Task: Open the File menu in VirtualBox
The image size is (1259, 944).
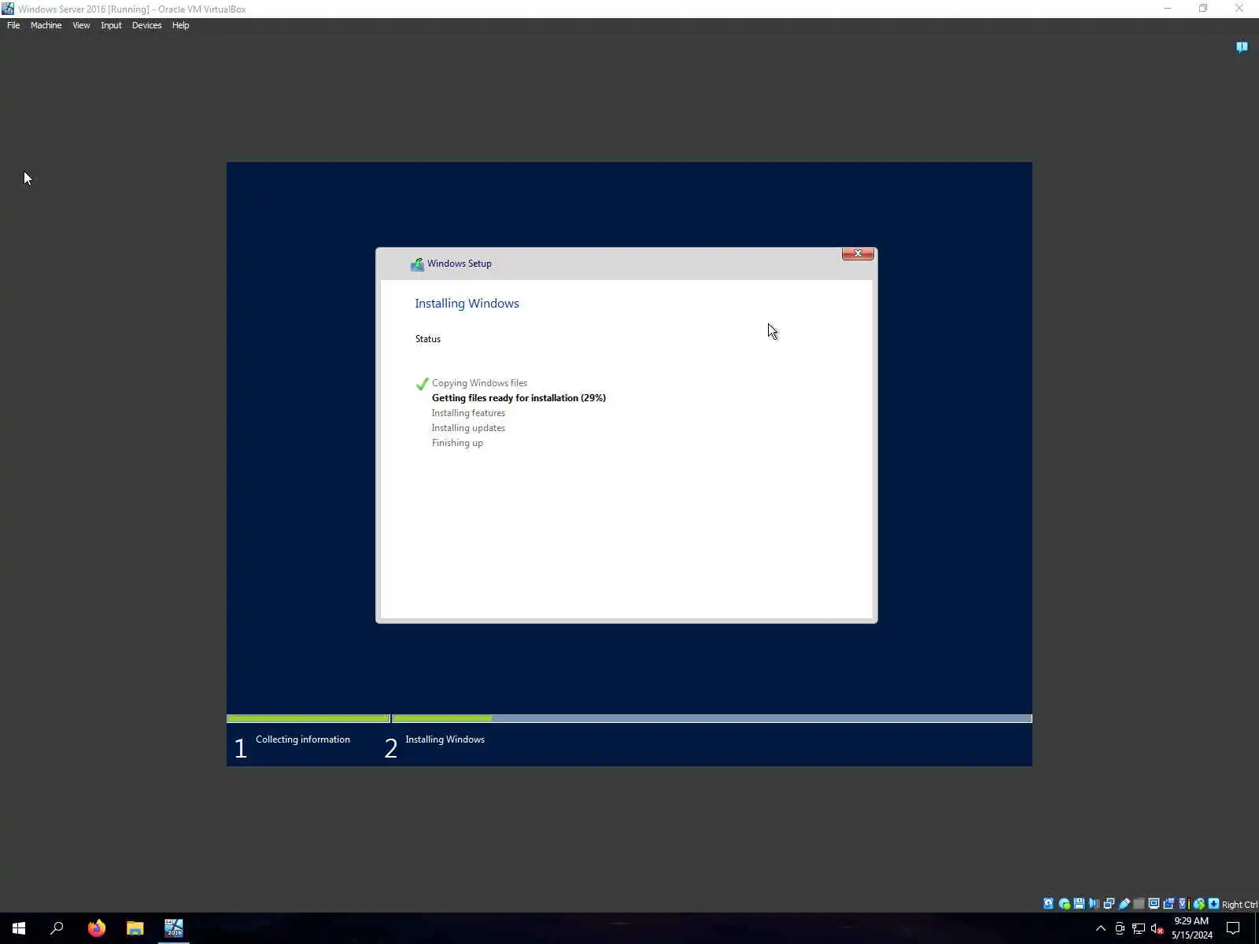Action: pyautogui.click(x=13, y=25)
